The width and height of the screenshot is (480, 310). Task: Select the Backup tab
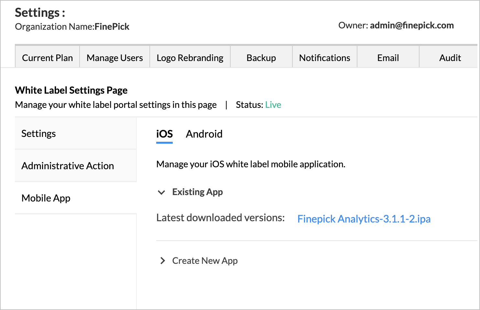pyautogui.click(x=261, y=57)
